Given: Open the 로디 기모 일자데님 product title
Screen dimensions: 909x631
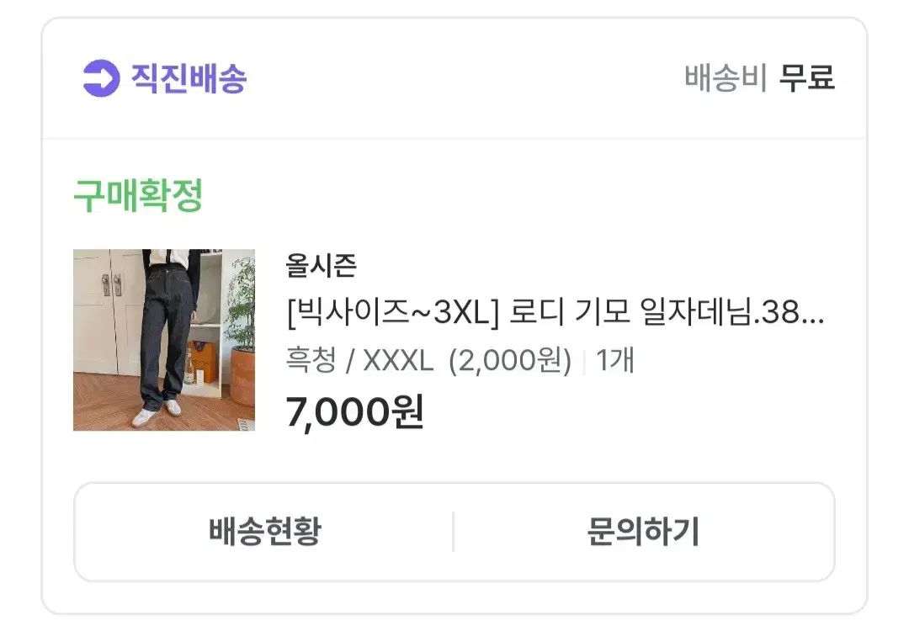Looking at the screenshot, I should (x=555, y=312).
